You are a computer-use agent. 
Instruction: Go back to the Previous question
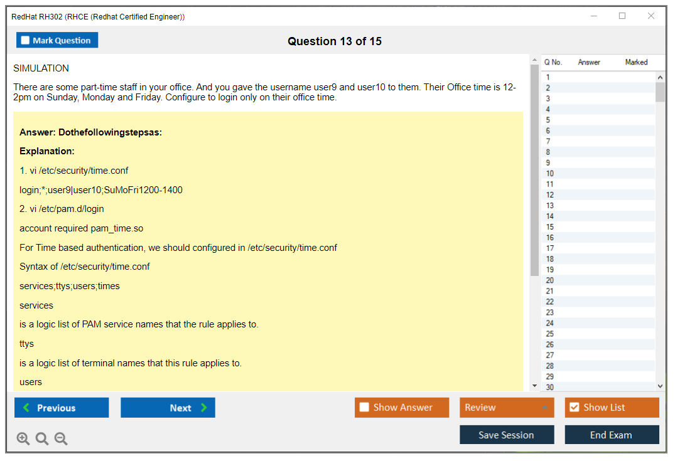tap(62, 408)
